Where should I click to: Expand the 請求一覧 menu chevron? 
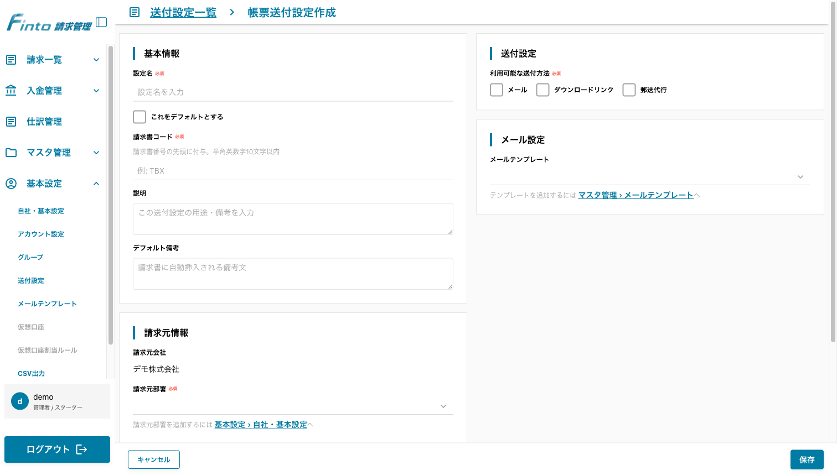96,60
